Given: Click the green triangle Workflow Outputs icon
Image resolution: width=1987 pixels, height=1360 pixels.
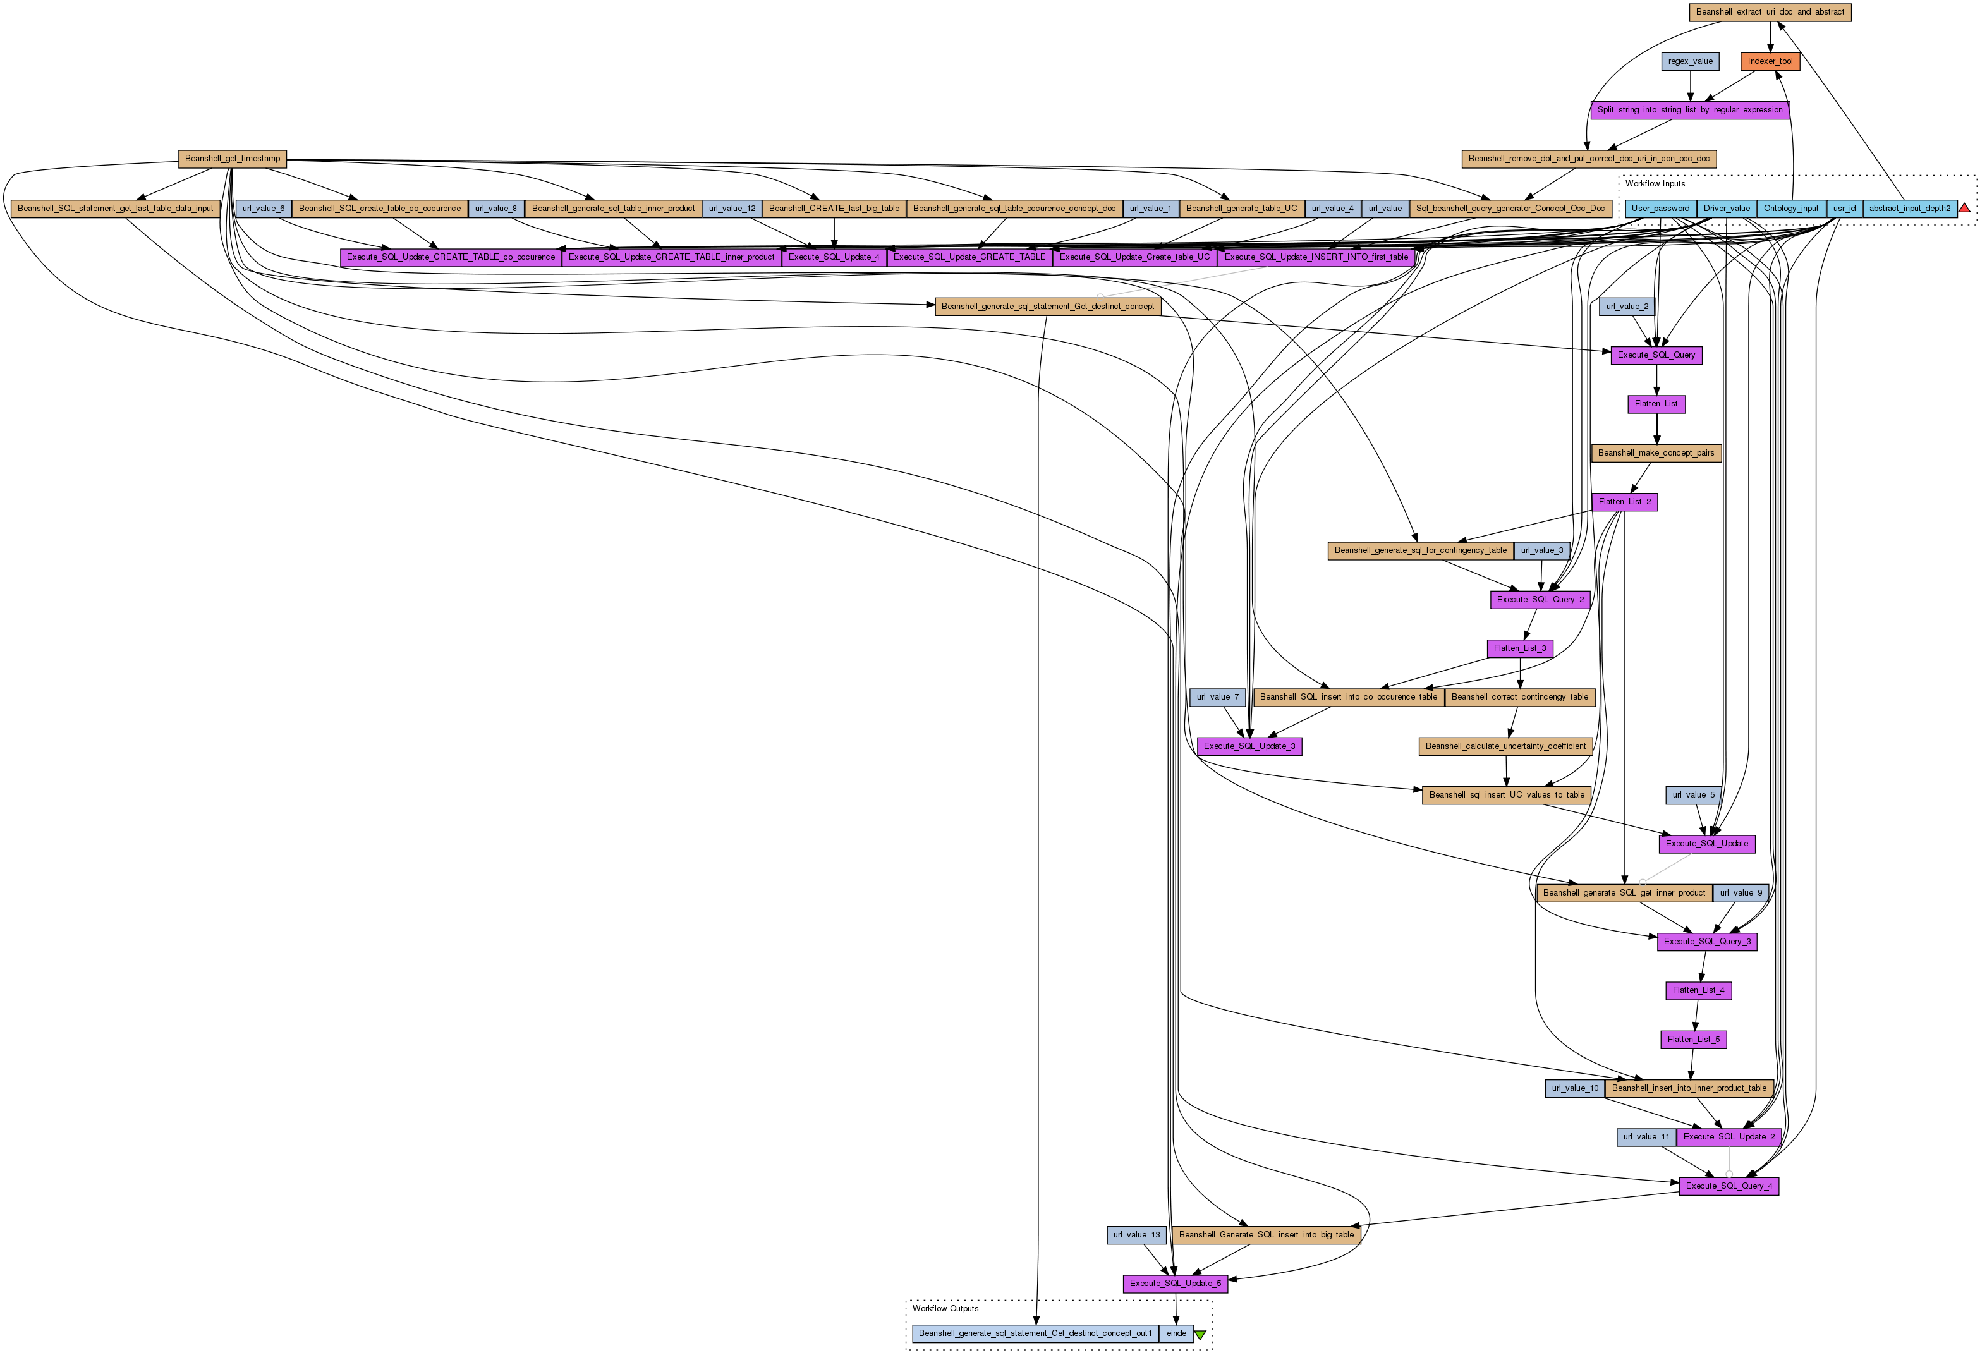Looking at the screenshot, I should pyautogui.click(x=1200, y=1333).
